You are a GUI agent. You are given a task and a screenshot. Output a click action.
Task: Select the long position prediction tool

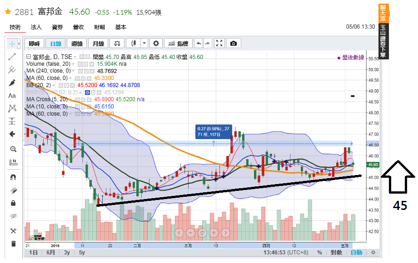click(12, 121)
